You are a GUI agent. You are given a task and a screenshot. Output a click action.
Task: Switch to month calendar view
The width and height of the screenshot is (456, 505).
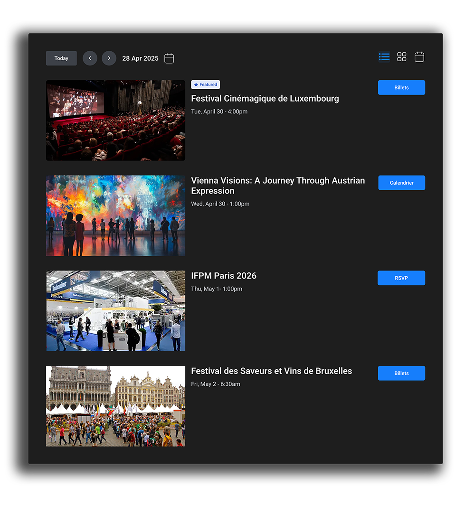419,57
